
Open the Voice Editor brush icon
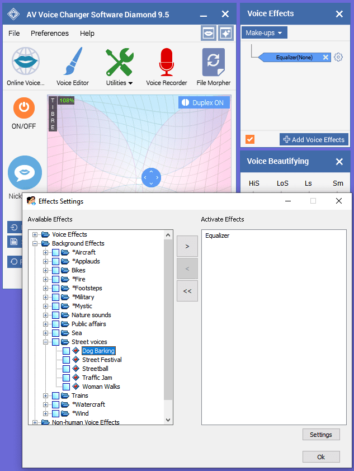coord(73,61)
